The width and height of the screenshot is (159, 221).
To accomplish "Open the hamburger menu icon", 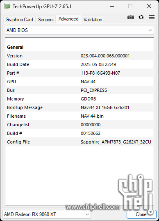I will tap(152, 17).
